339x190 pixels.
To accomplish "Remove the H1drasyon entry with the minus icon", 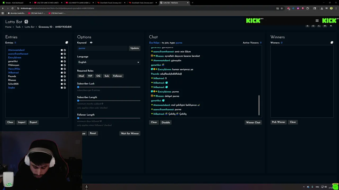I will coord(62,65).
